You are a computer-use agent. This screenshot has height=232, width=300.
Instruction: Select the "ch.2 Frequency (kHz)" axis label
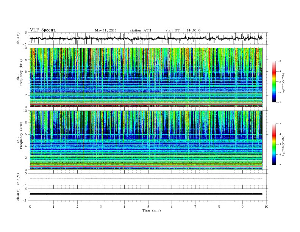[x=20, y=140]
